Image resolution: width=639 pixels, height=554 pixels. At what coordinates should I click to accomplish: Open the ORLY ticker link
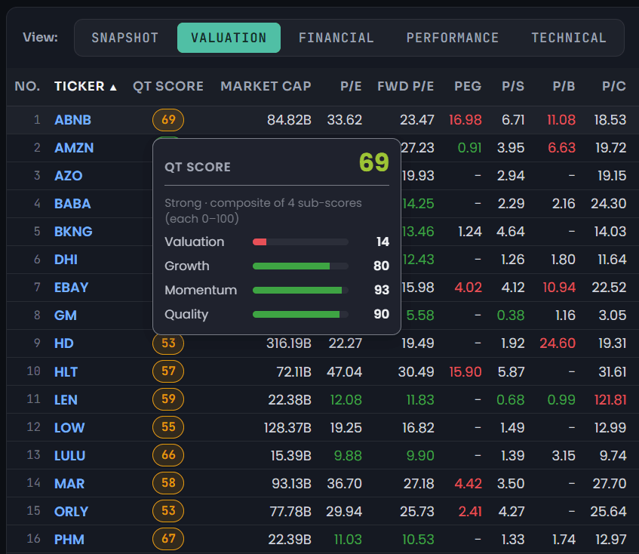tap(72, 511)
